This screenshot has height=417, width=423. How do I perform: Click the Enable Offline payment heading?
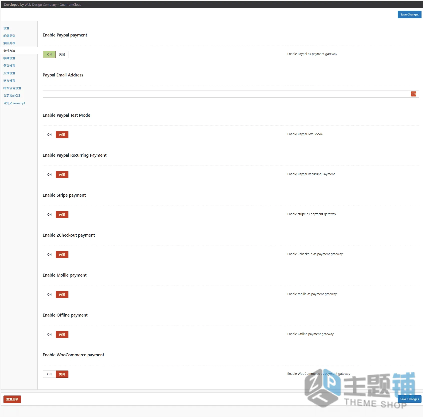[x=65, y=315]
